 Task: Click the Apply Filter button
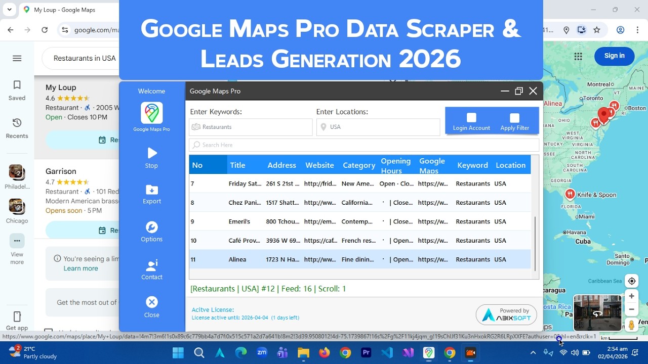pyautogui.click(x=514, y=121)
